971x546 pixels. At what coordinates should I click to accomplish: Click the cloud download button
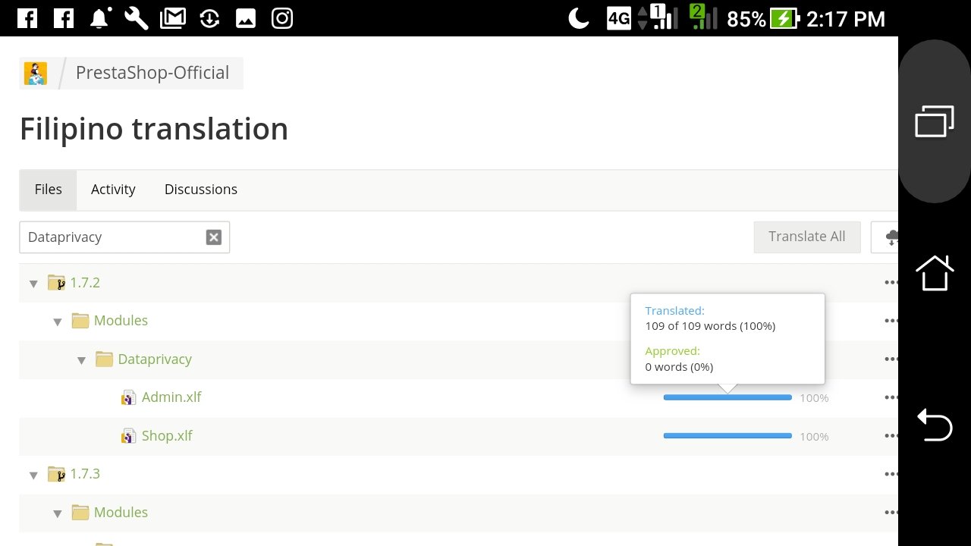[x=886, y=237]
